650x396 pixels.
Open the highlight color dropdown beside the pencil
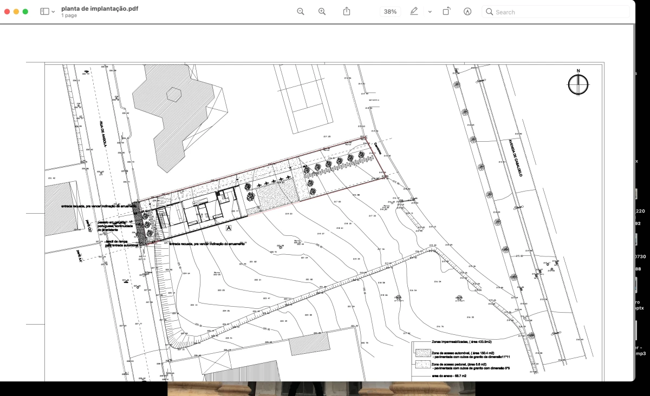pyautogui.click(x=430, y=11)
